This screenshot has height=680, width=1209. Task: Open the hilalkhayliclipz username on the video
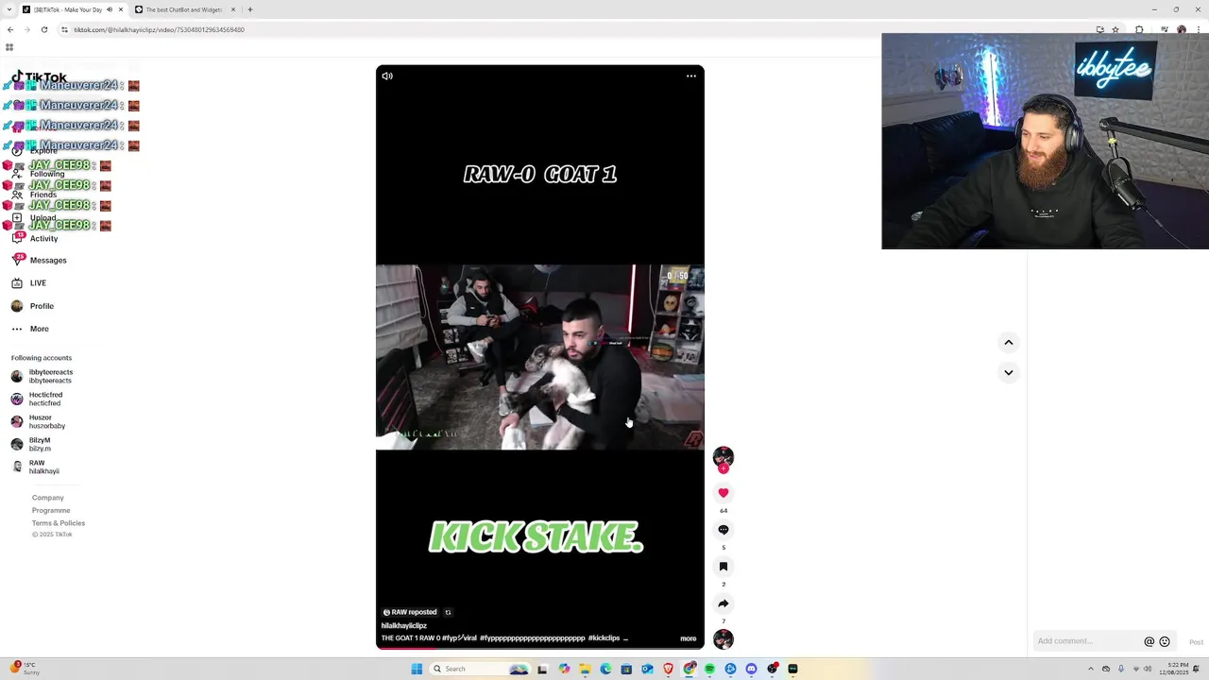coord(404,625)
